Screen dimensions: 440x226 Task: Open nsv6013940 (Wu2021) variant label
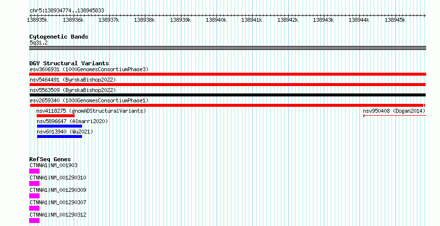[x=65, y=132]
